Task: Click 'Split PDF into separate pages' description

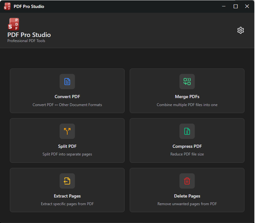Action: click(67, 154)
